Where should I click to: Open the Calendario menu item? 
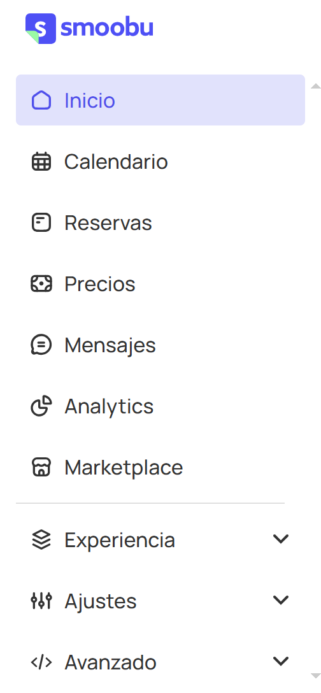[x=160, y=161]
